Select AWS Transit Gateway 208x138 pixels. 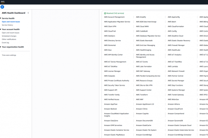pyautogui.click(x=176, y=95)
